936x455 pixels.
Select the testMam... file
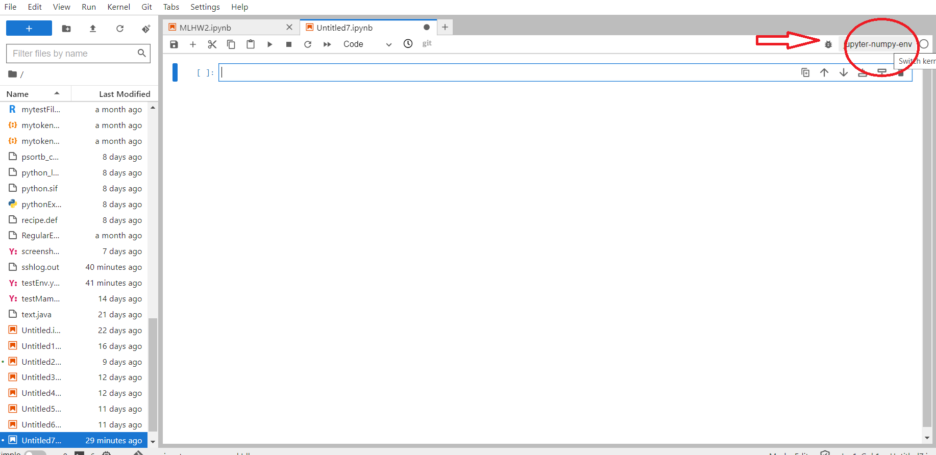pyautogui.click(x=74, y=299)
